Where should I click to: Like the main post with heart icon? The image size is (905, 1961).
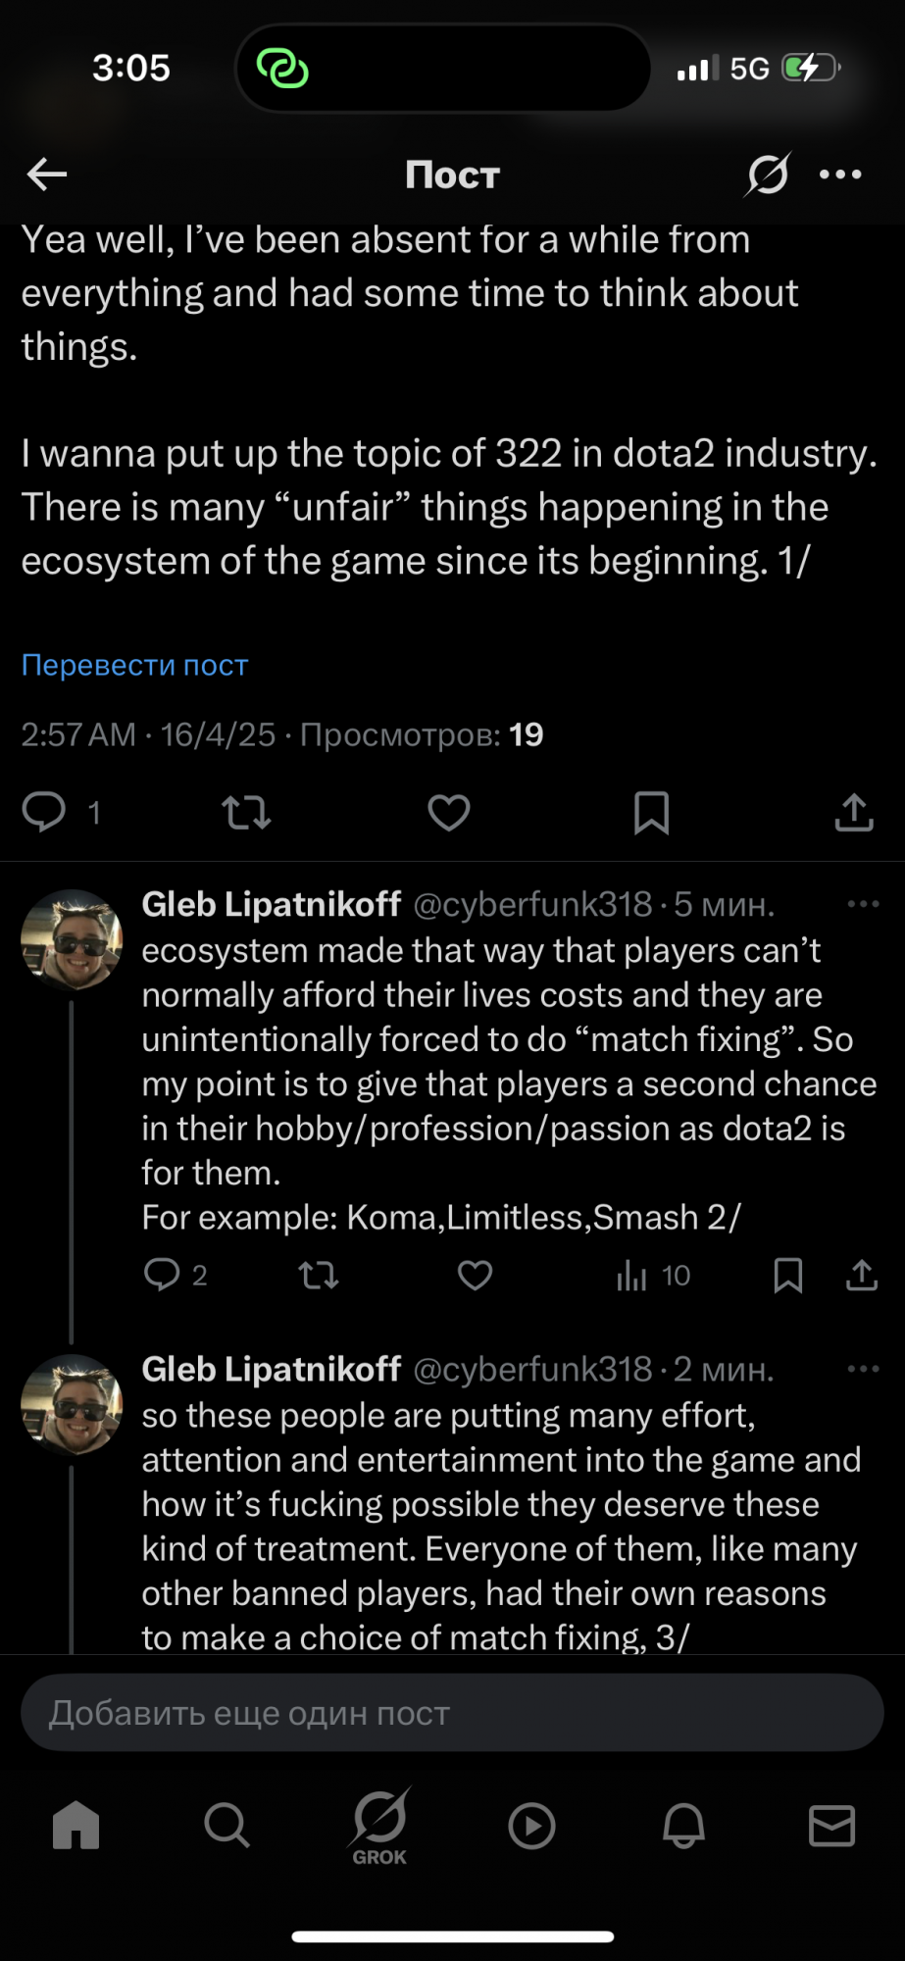point(449,812)
